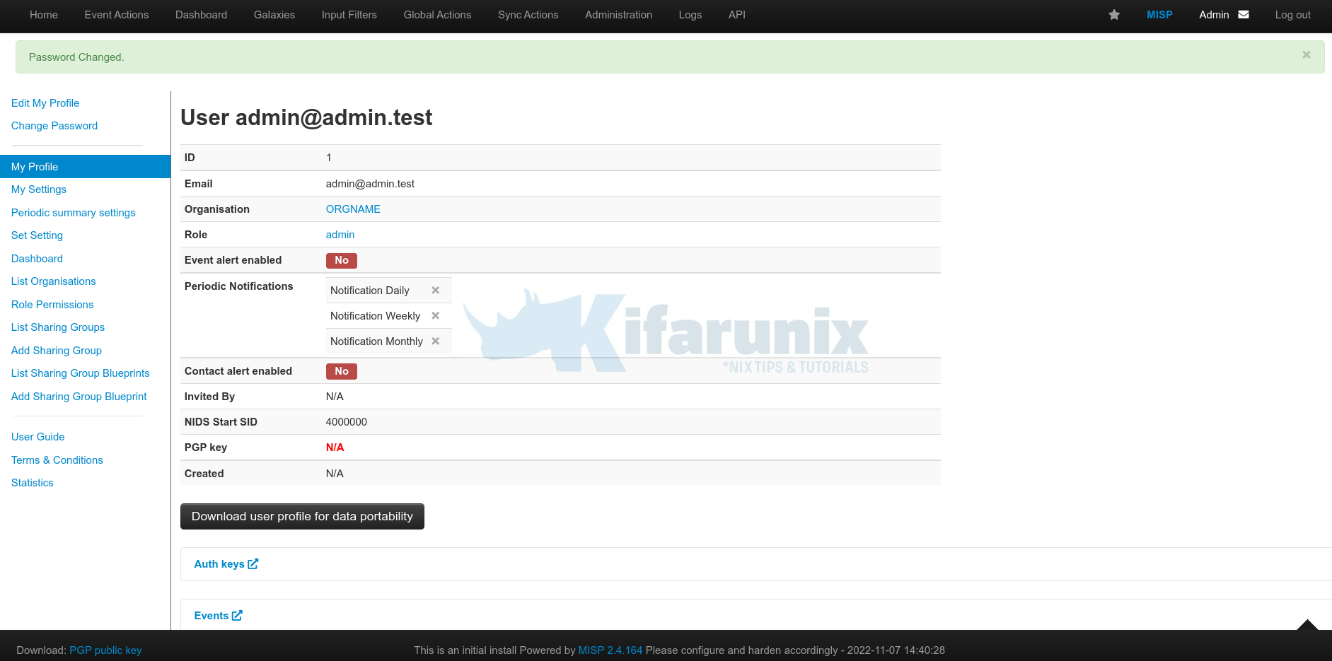Click the ORGNAME organisation link
This screenshot has height=661, width=1332.
[x=353, y=209]
